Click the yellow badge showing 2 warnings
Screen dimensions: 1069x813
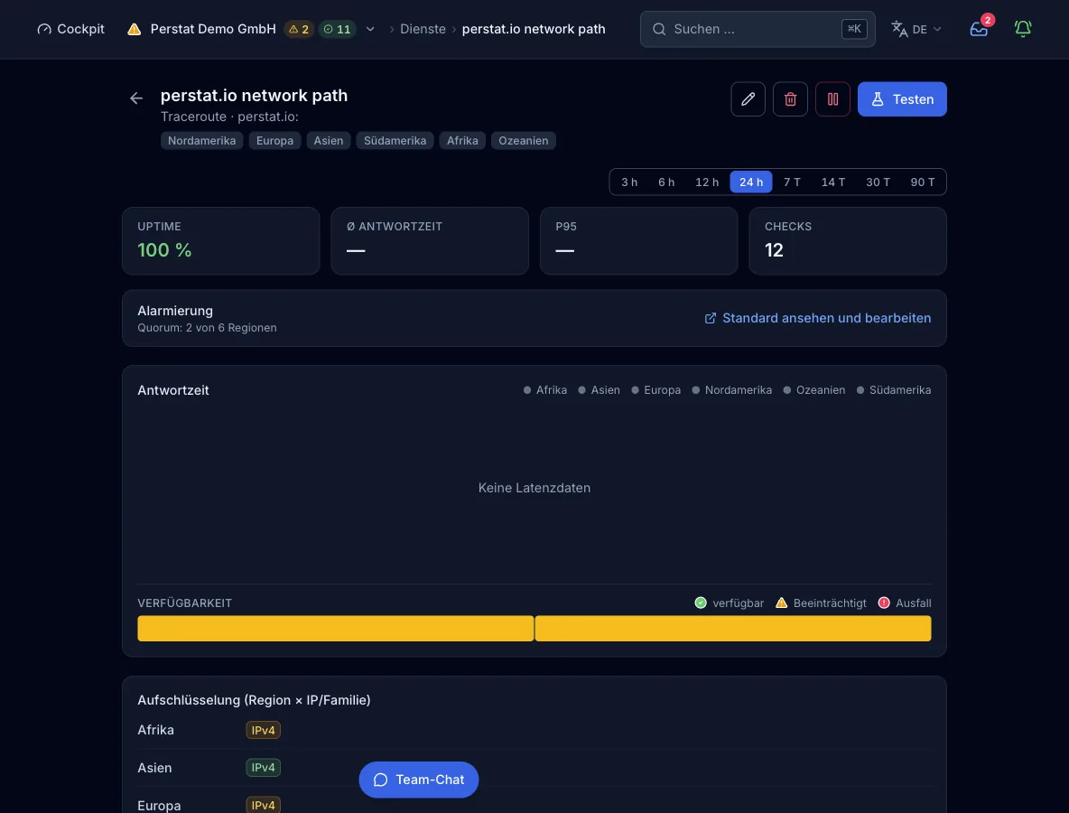click(x=299, y=29)
